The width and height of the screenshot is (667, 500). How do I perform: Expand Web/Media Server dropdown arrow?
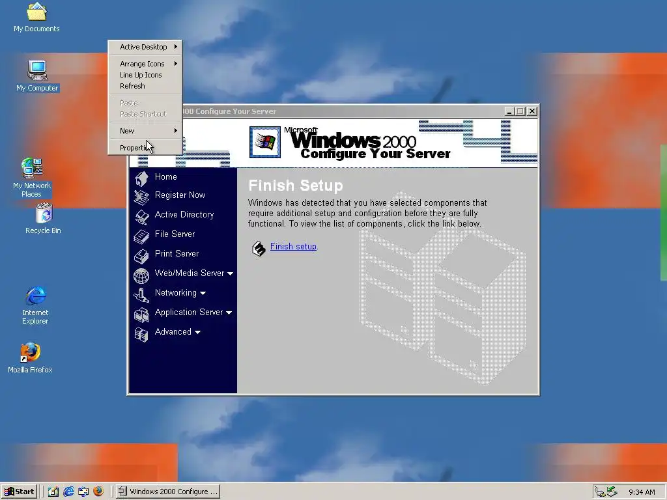click(x=230, y=273)
